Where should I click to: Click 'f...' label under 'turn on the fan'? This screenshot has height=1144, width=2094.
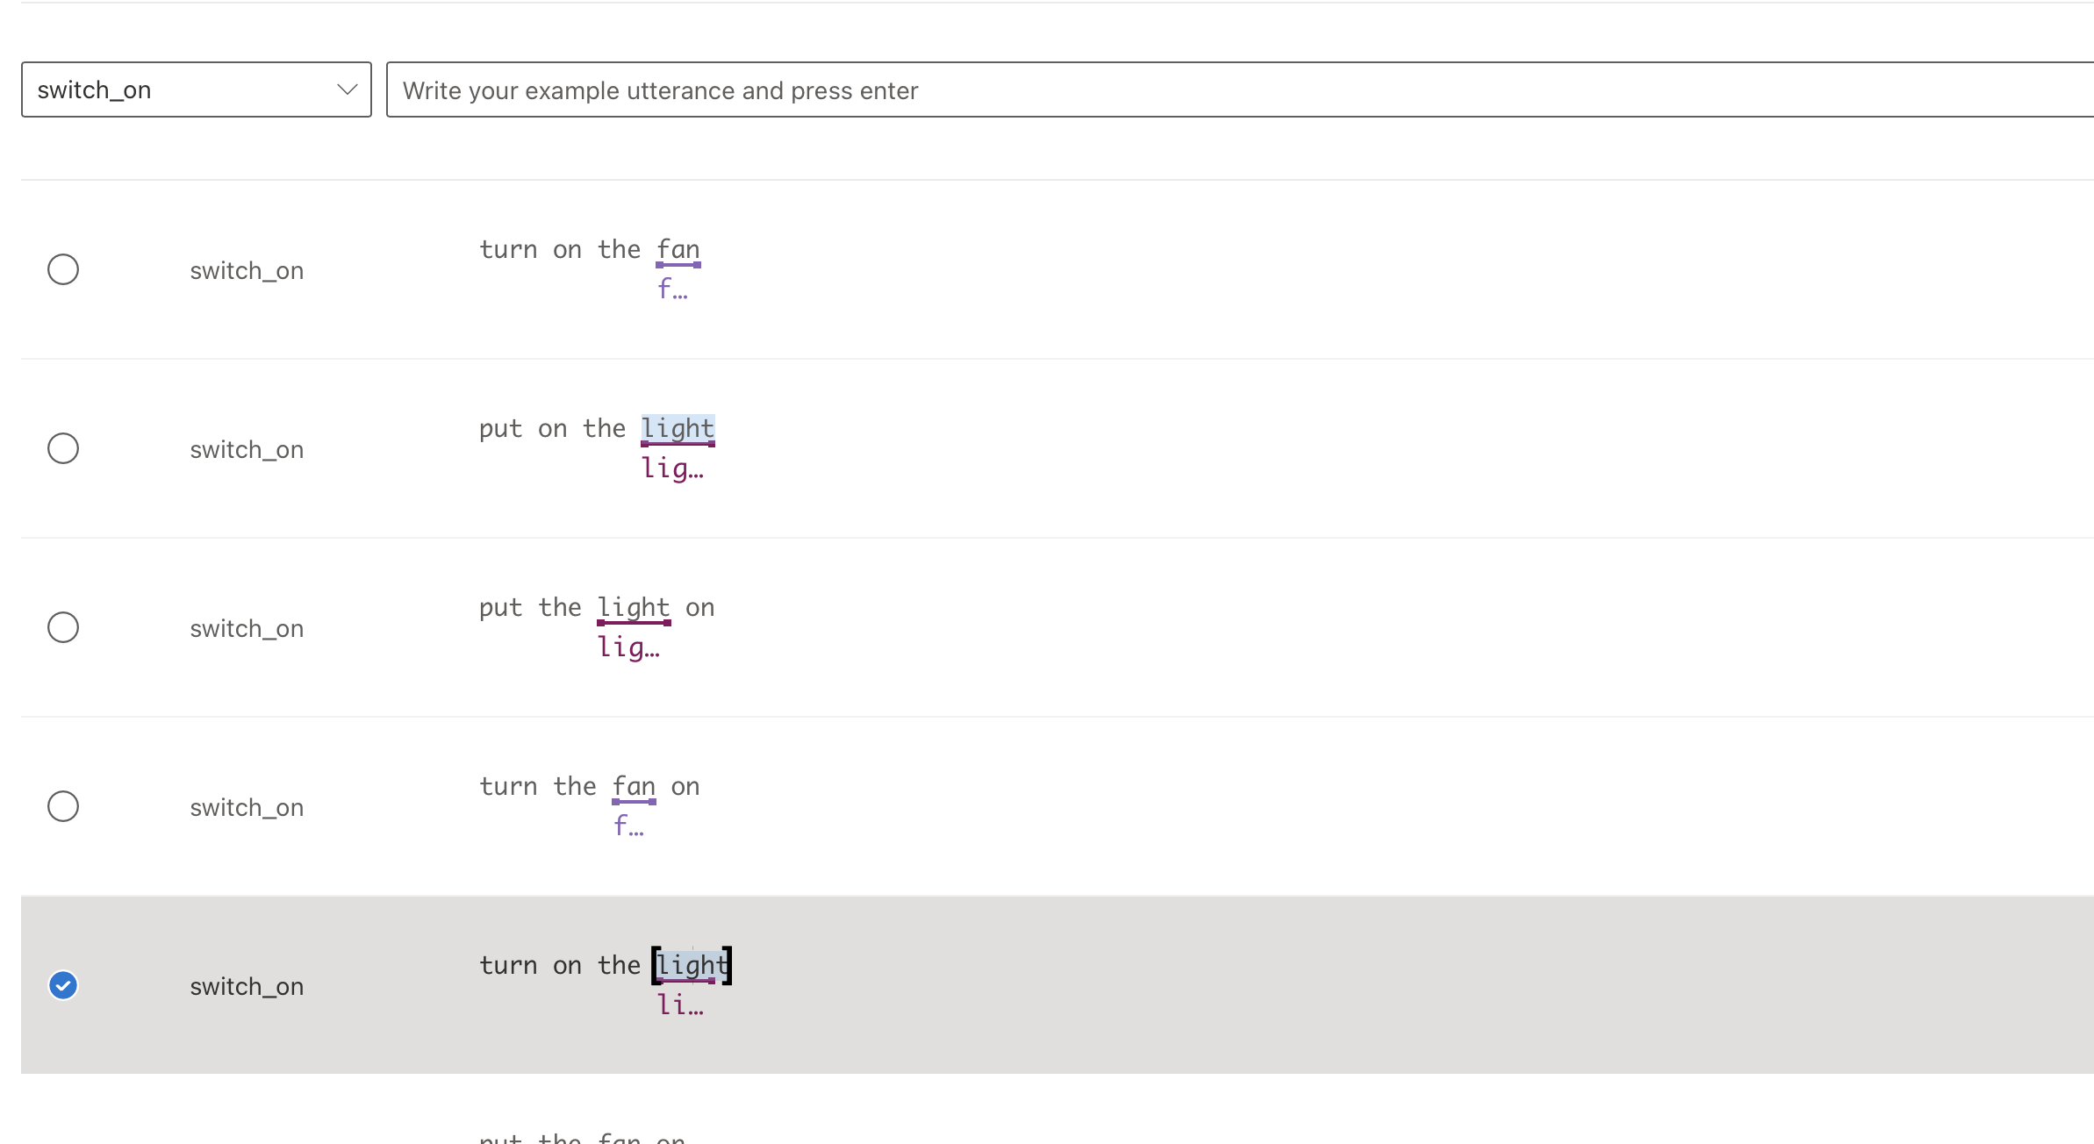point(672,289)
